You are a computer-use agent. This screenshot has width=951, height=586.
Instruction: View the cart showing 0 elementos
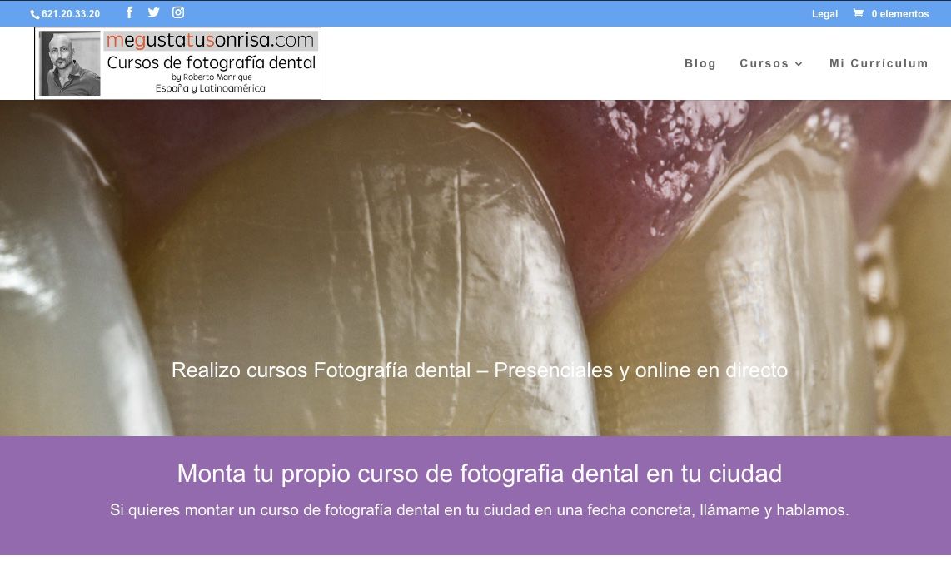(x=891, y=13)
